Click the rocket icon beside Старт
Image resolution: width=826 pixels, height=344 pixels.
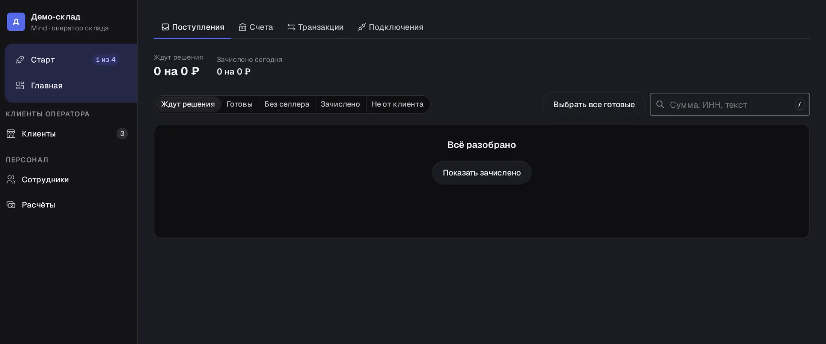point(20,60)
